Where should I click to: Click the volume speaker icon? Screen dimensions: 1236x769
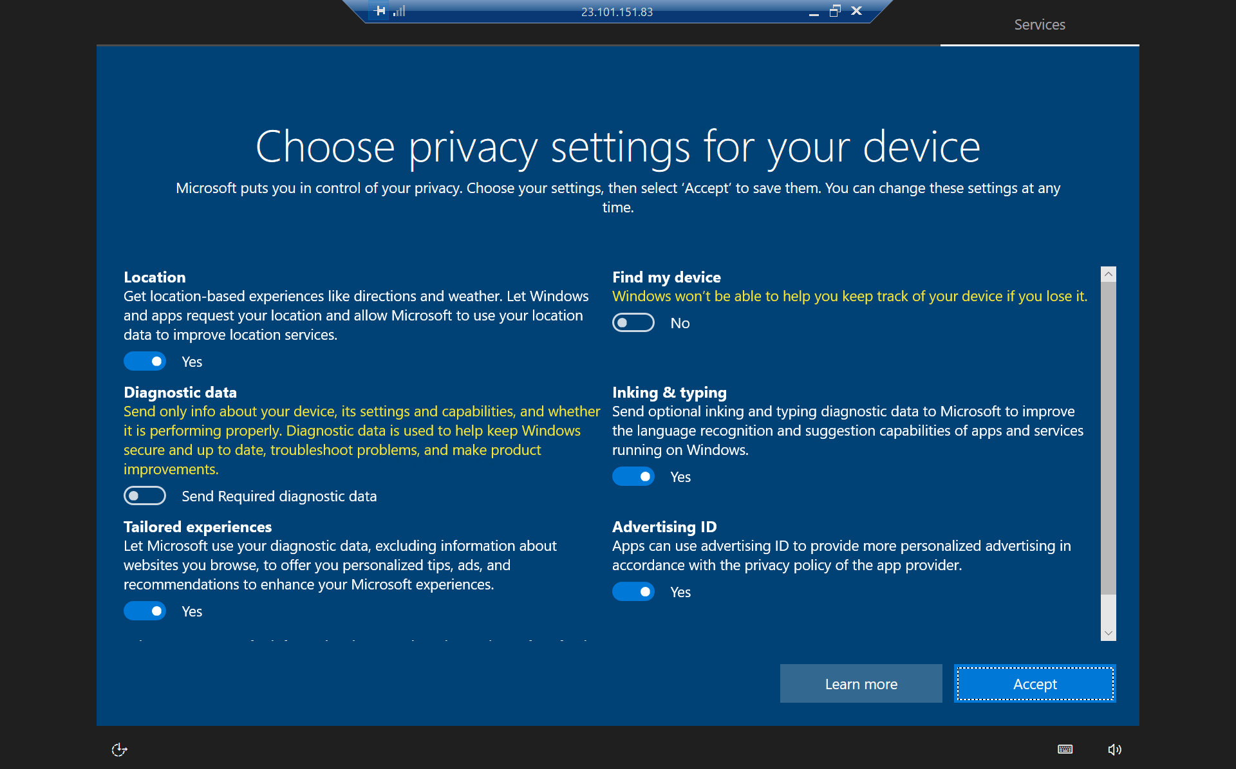(1114, 749)
